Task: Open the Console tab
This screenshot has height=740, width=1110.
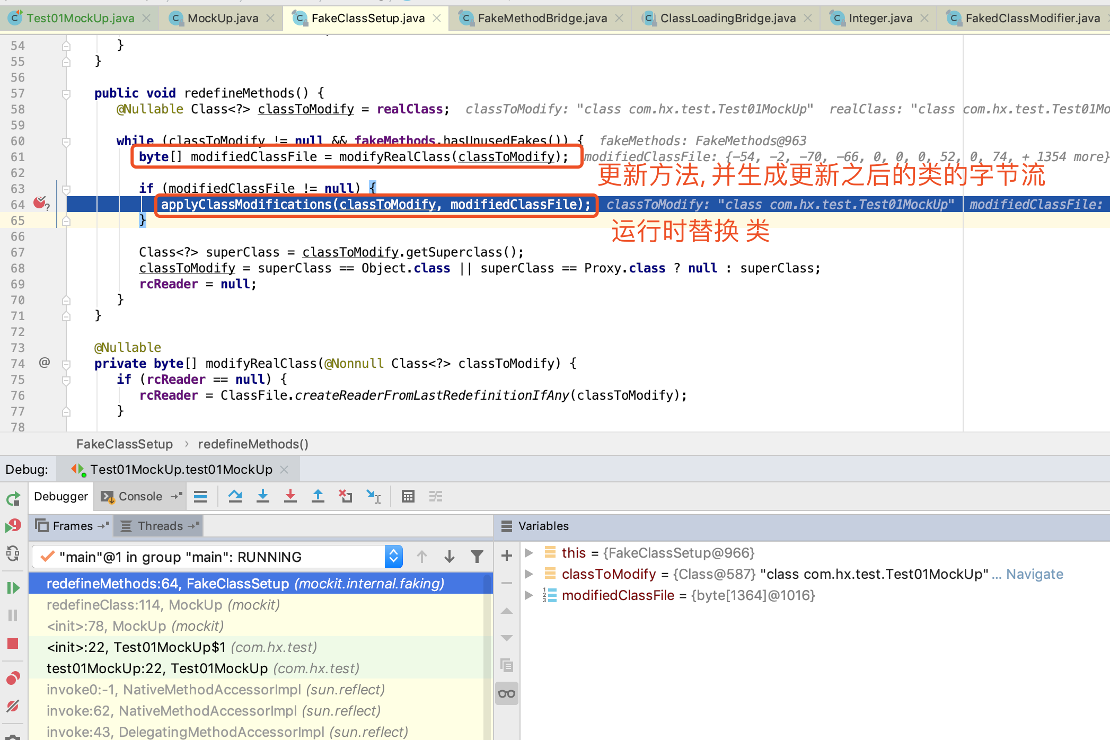Action: click(x=140, y=496)
